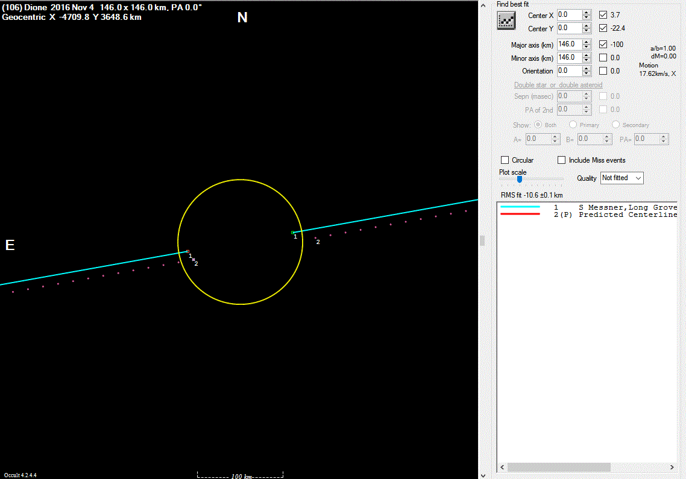
Task: Click the Sepn (masec) input field
Action: pyautogui.click(x=570, y=96)
